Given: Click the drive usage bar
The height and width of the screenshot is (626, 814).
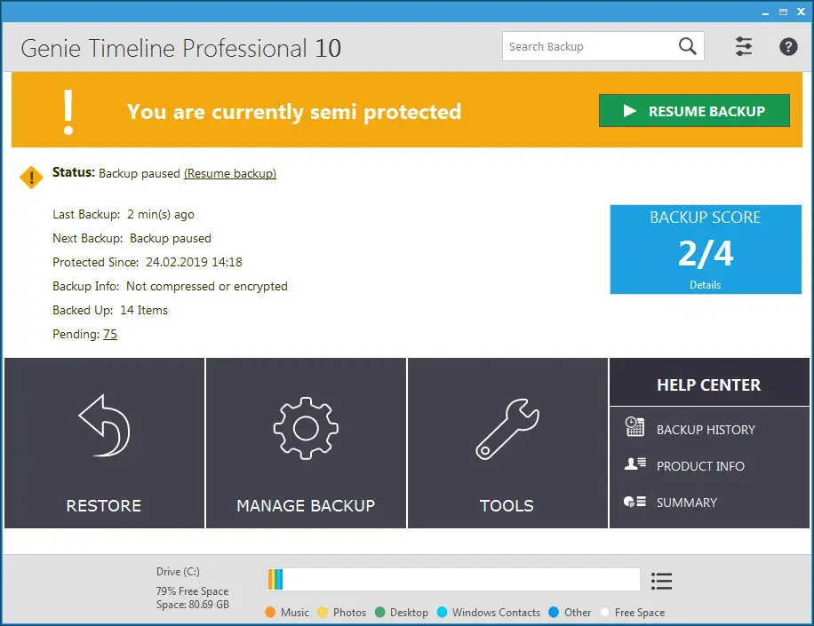Looking at the screenshot, I should 453,579.
